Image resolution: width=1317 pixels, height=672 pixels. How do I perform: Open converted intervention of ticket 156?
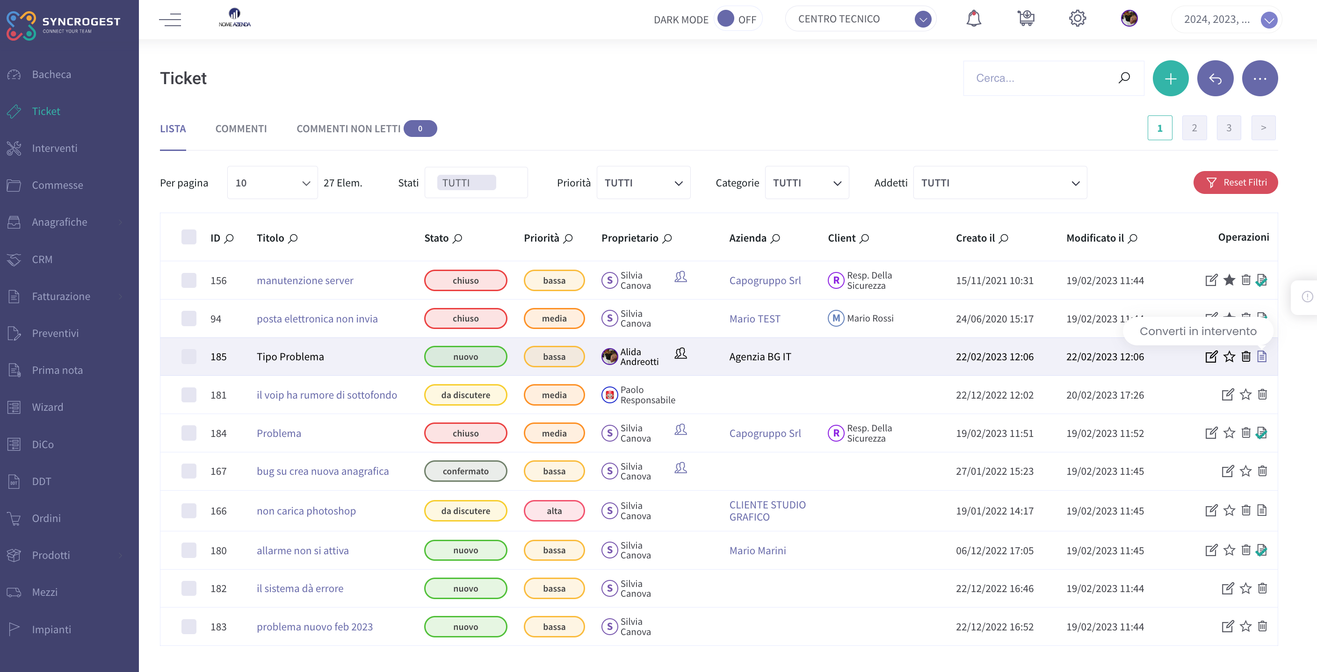[1261, 280]
